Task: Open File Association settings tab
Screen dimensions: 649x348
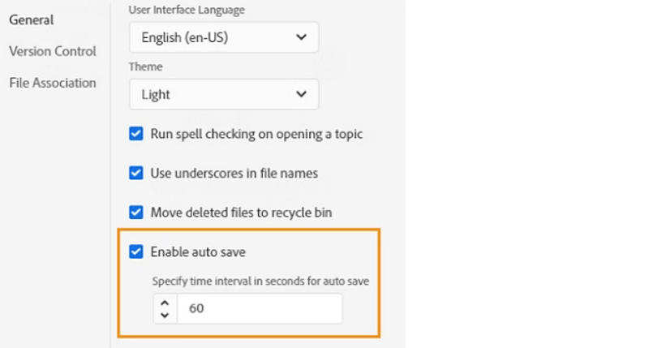Action: [x=53, y=83]
